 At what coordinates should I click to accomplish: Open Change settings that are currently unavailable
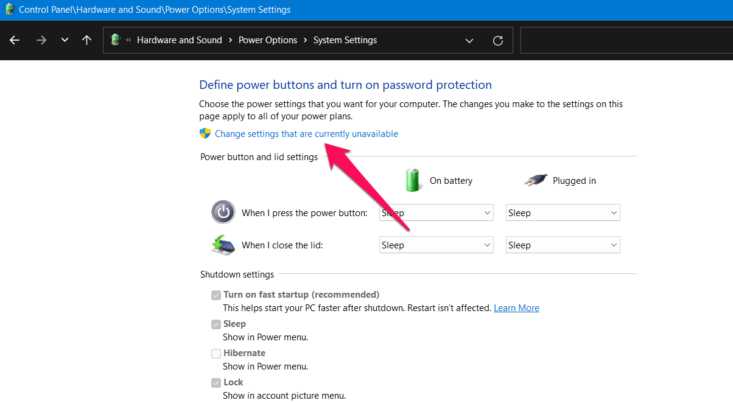point(306,134)
